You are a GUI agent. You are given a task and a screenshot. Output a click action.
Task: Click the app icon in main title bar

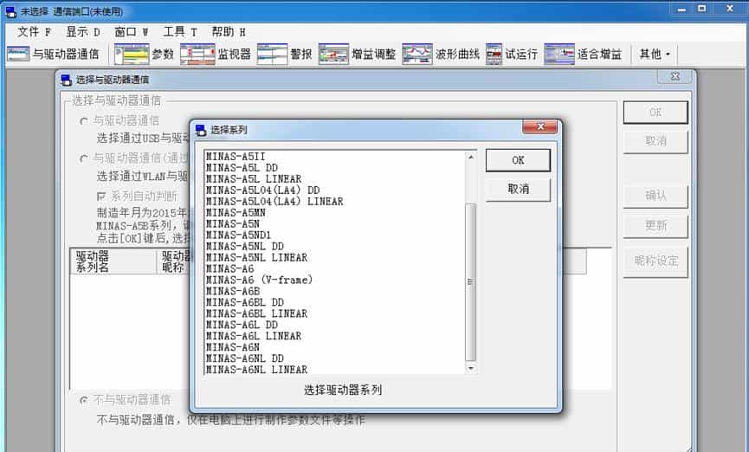pos(11,11)
